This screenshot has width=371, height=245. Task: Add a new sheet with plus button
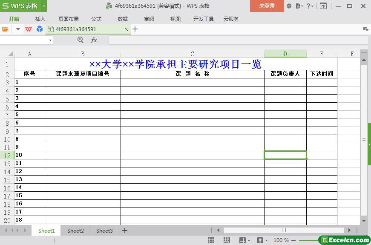click(125, 231)
